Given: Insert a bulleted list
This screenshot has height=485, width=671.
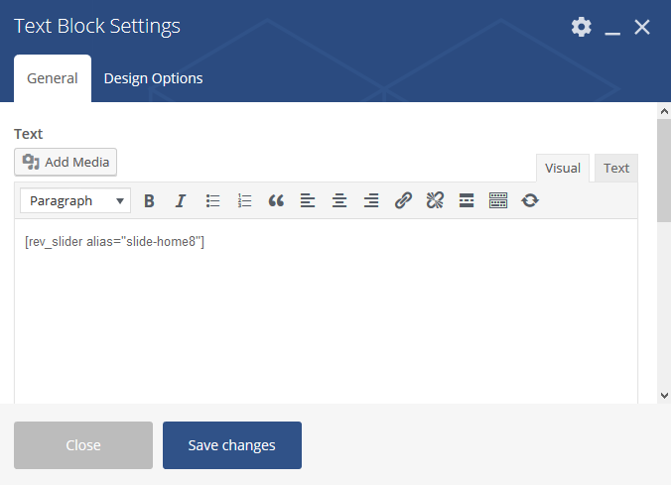Looking at the screenshot, I should (212, 200).
